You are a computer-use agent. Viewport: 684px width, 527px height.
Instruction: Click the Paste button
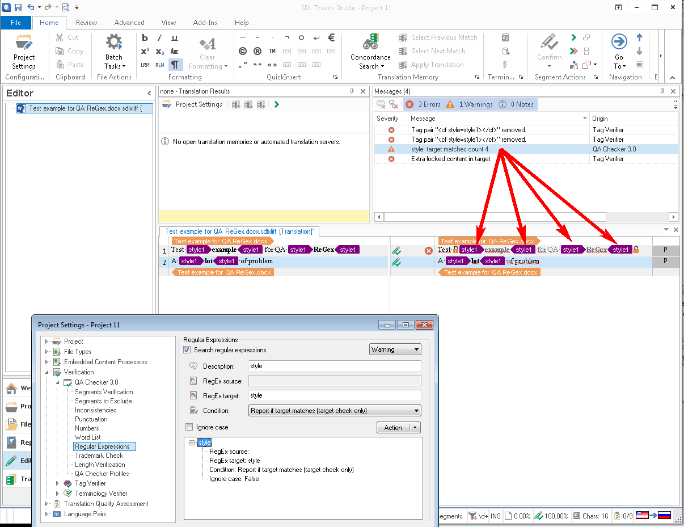70,65
